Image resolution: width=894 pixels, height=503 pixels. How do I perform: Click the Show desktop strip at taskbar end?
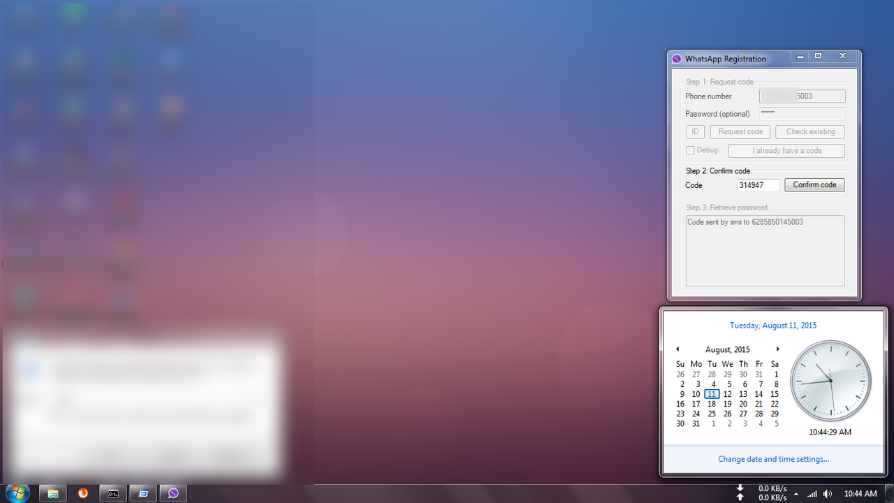pos(888,493)
